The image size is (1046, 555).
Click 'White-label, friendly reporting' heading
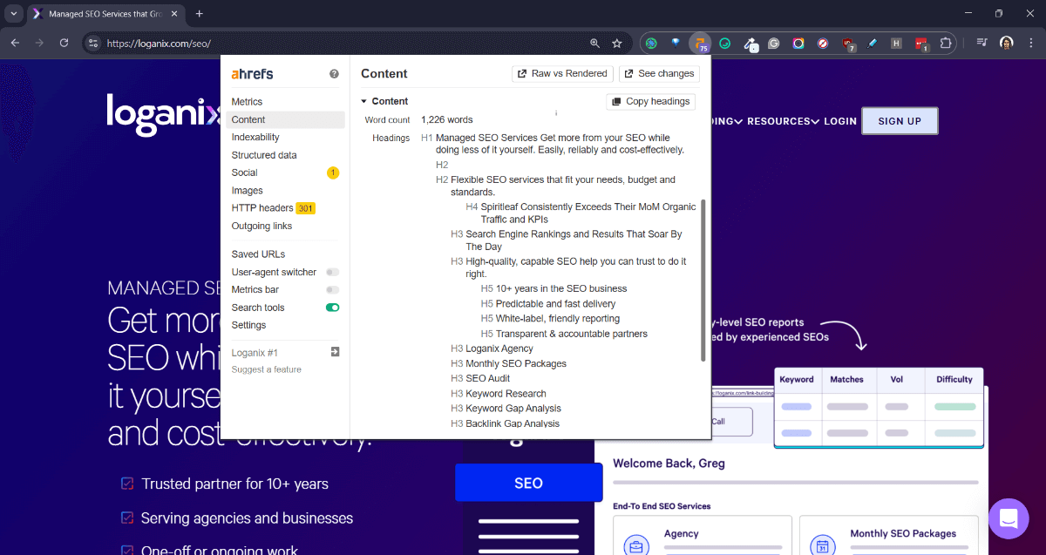pyautogui.click(x=558, y=319)
